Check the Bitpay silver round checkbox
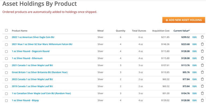 (x=6, y=101)
